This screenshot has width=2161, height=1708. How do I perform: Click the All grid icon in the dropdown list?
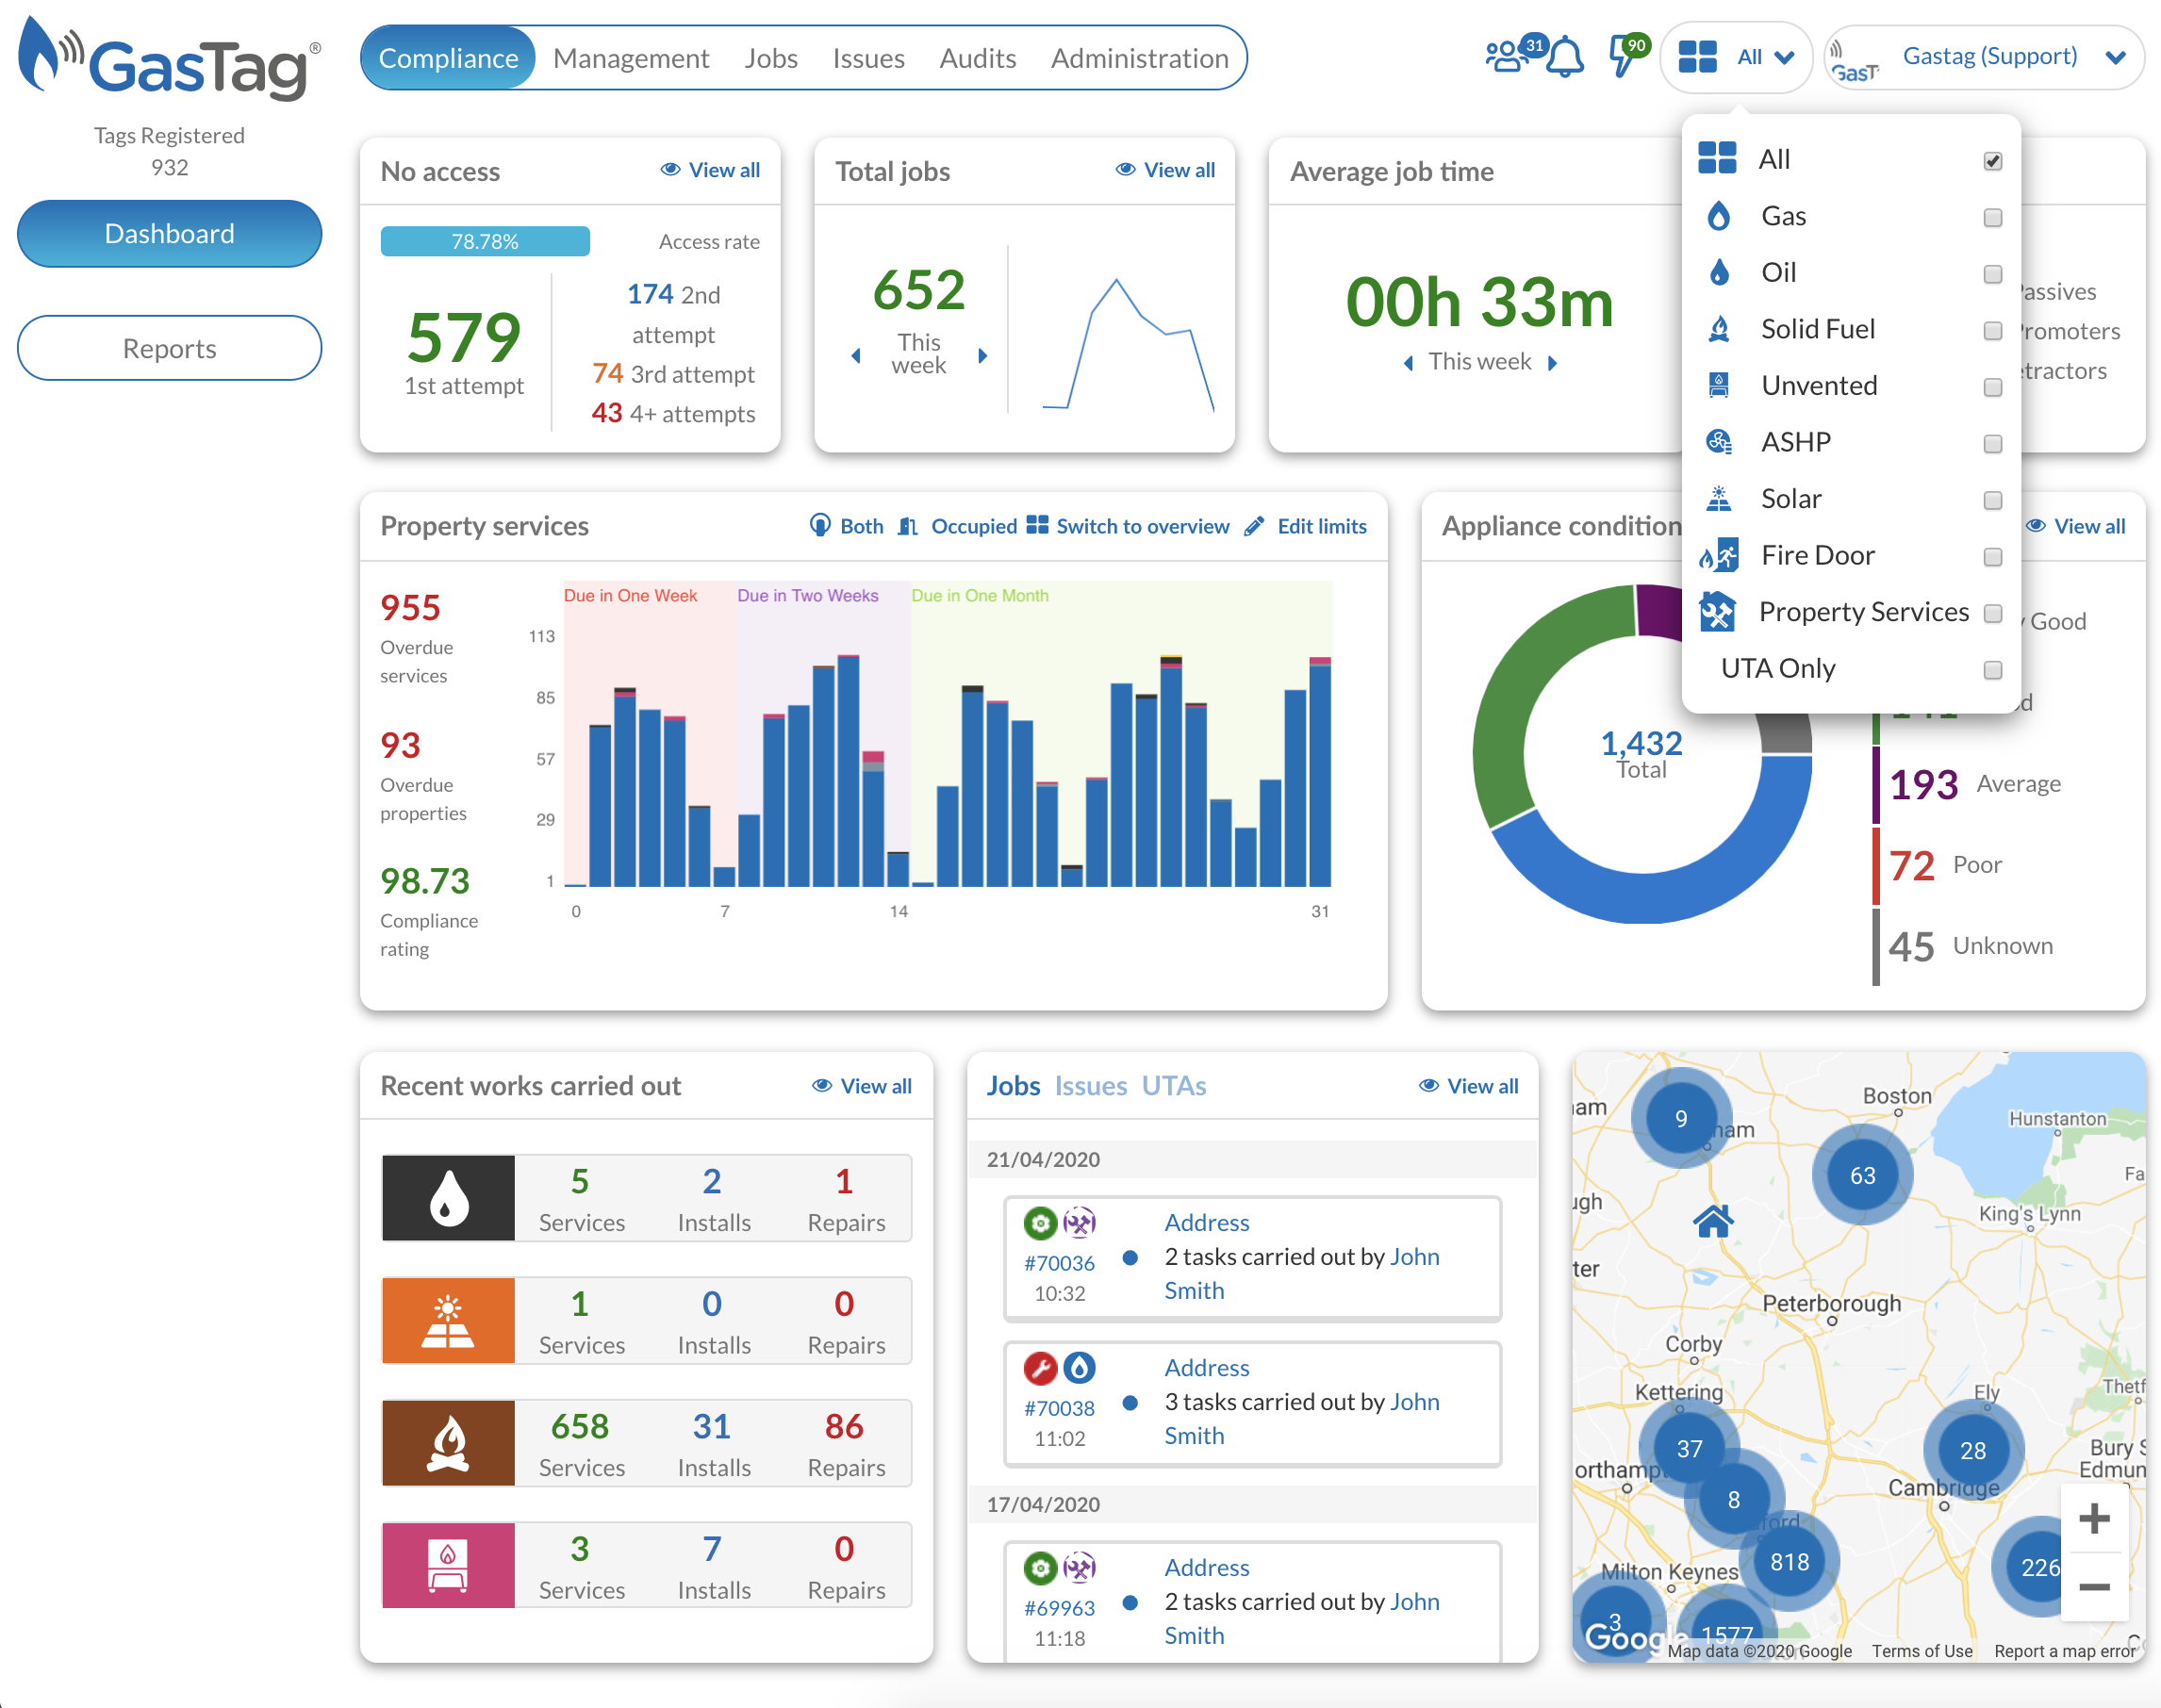pos(1717,158)
